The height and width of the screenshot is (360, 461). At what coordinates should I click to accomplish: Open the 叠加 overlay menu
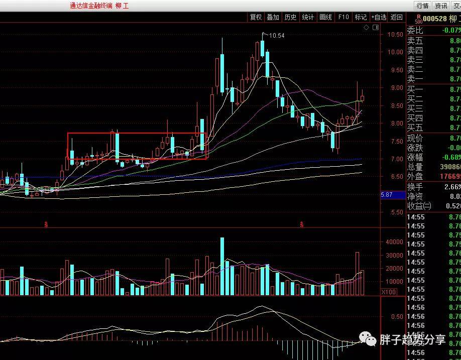coord(273,18)
